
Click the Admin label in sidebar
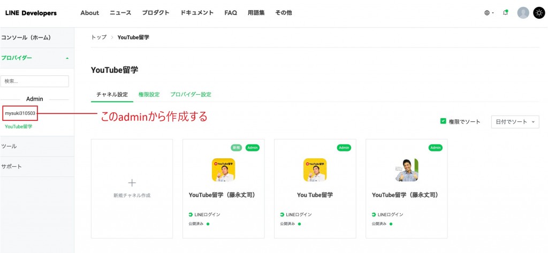click(x=35, y=99)
